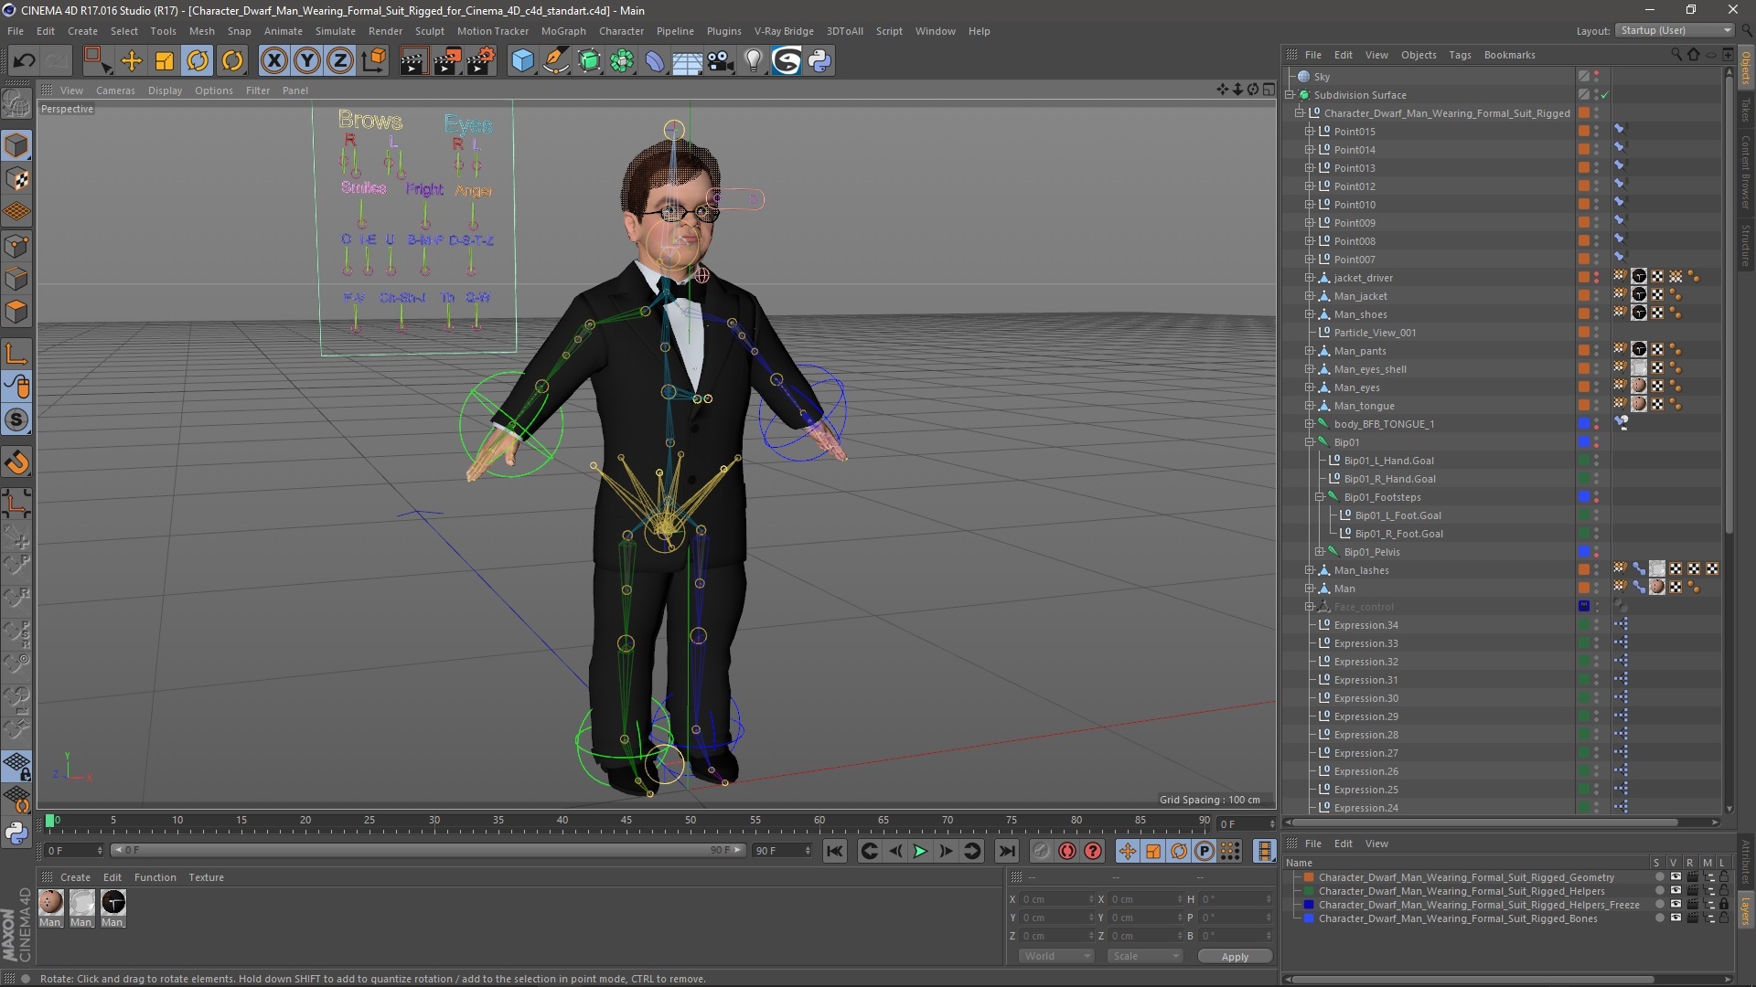Collapse the Subdivision Surface object
Image resolution: width=1756 pixels, height=987 pixels.
[1290, 95]
